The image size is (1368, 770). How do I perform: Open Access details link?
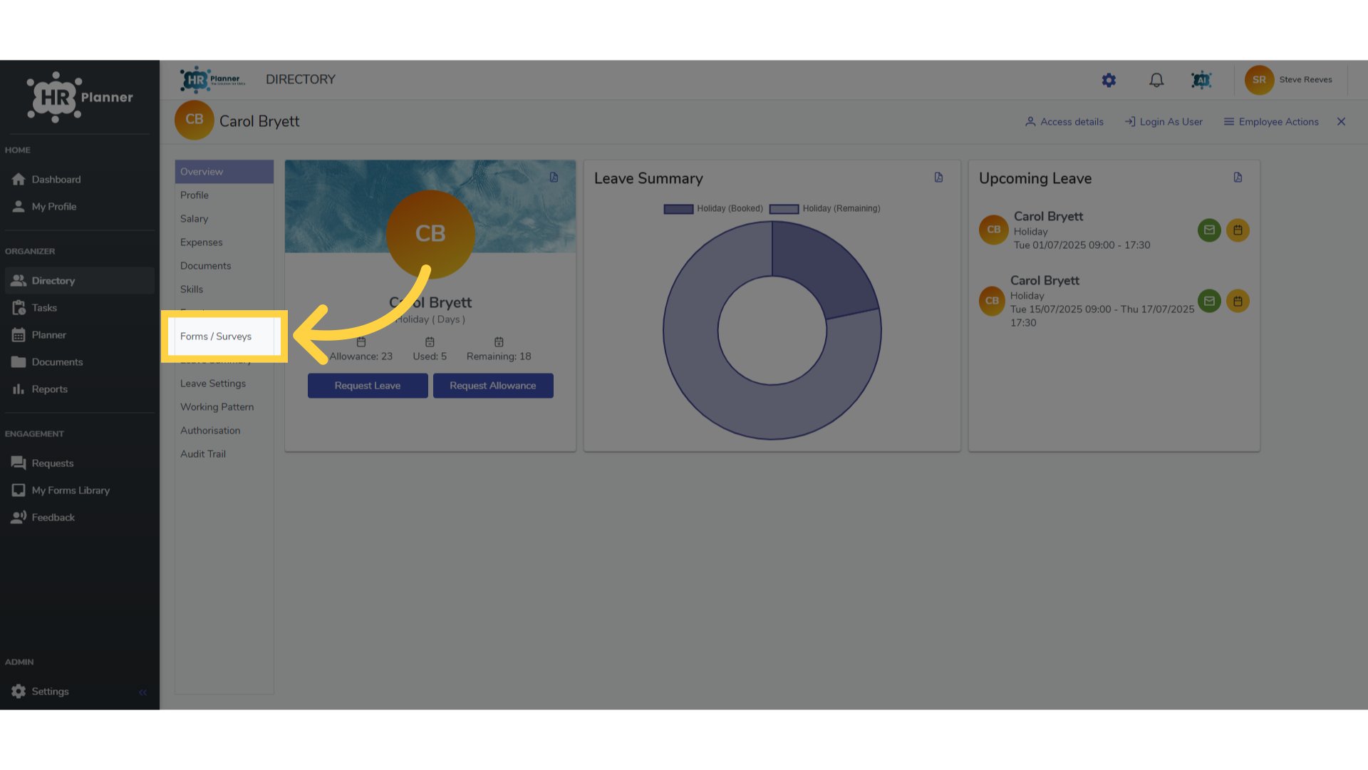coord(1064,122)
